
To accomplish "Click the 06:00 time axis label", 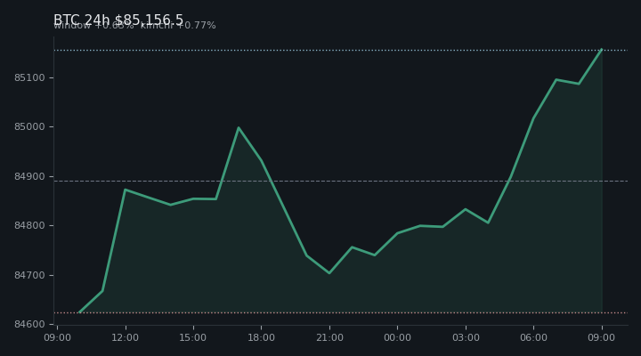I will tap(533, 337).
